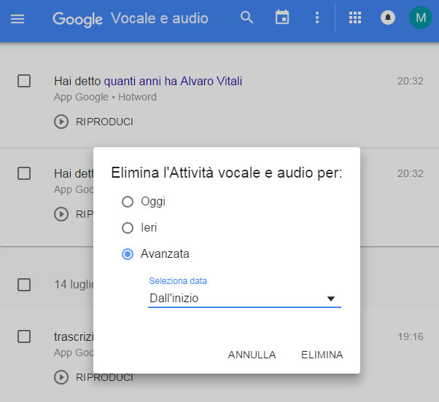
Task: Open the Seleziona data Dall'inizio dropdown
Action: tap(244, 299)
